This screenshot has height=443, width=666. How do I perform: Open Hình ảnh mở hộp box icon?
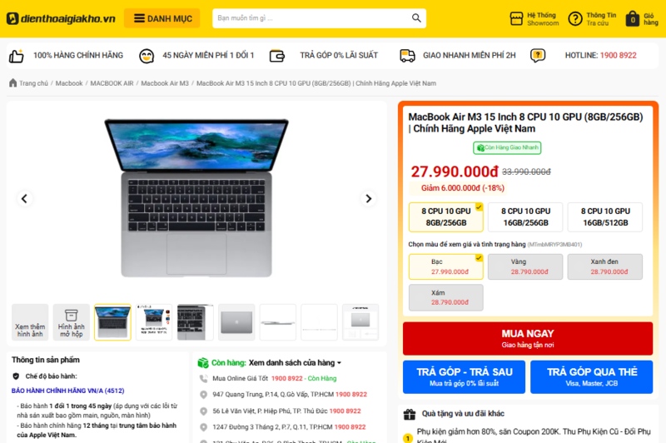click(72, 315)
